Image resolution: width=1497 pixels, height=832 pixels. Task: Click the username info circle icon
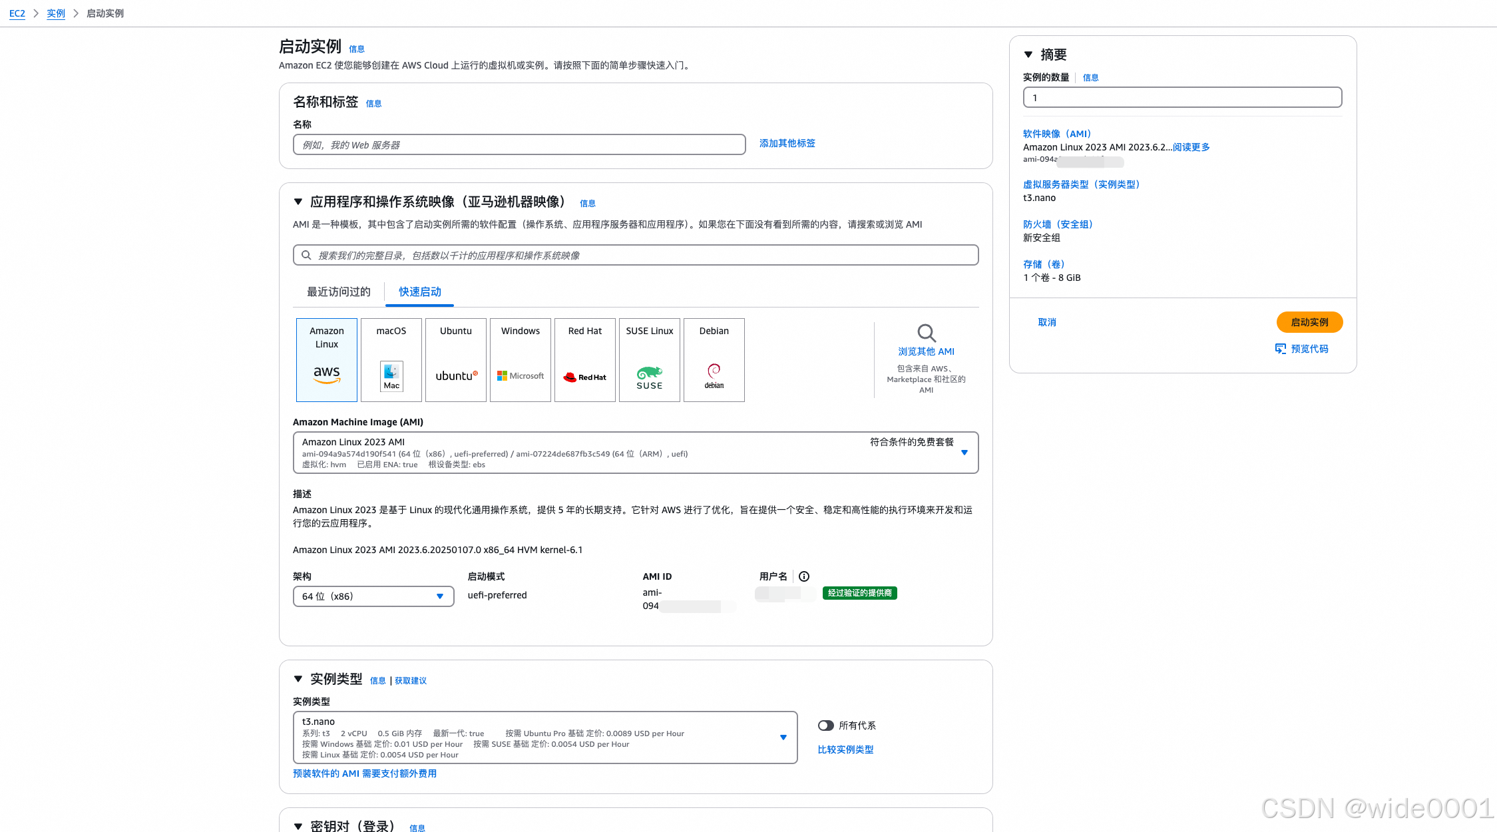(804, 576)
